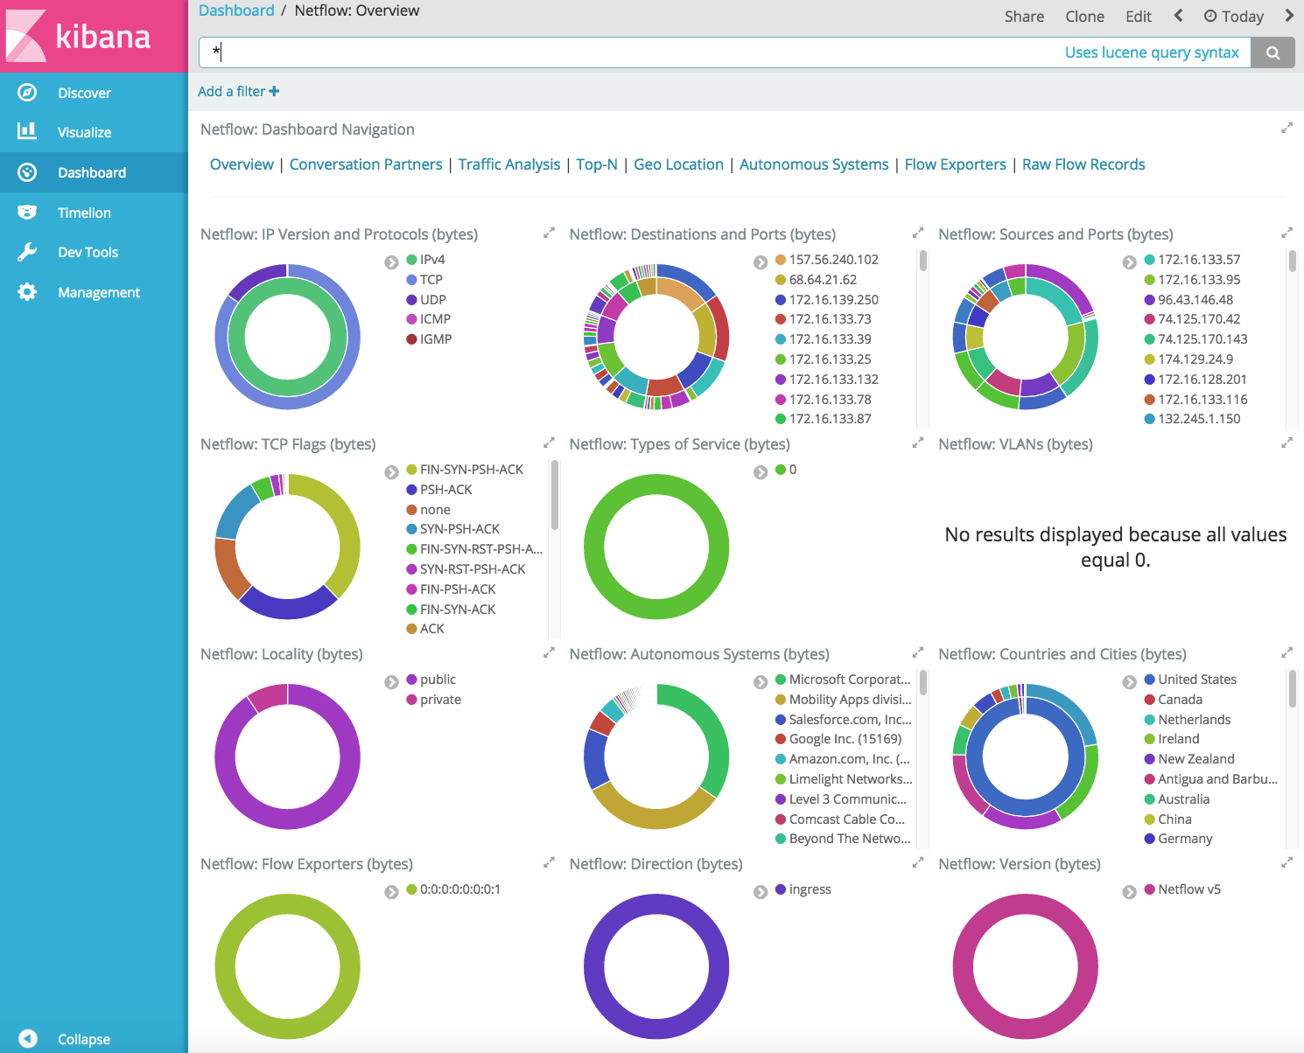1304x1053 pixels.
Task: Open the Share menu
Action: (x=1024, y=16)
